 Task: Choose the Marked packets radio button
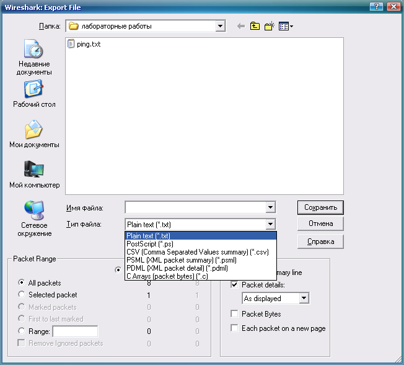22,307
